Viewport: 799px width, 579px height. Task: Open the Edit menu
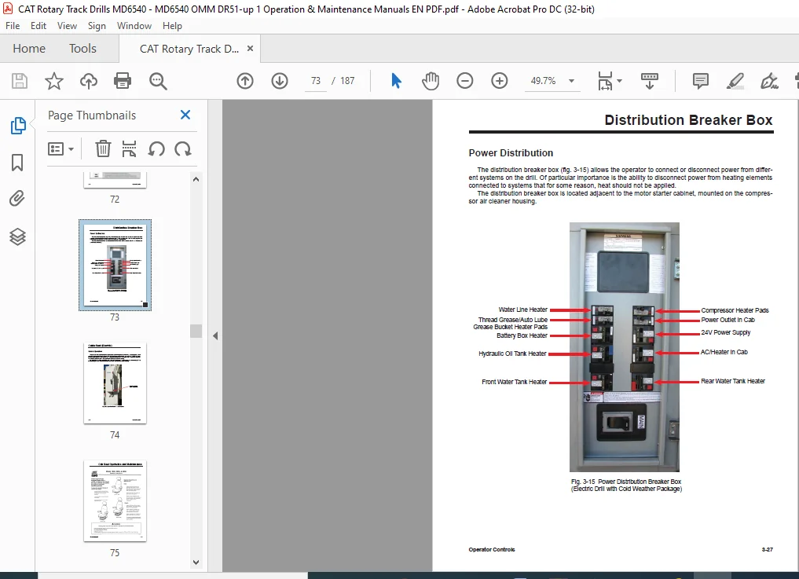[x=38, y=25]
